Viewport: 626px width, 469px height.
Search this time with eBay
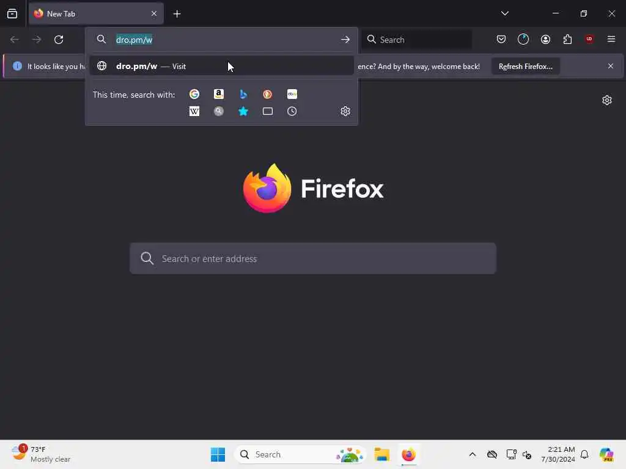click(x=292, y=94)
